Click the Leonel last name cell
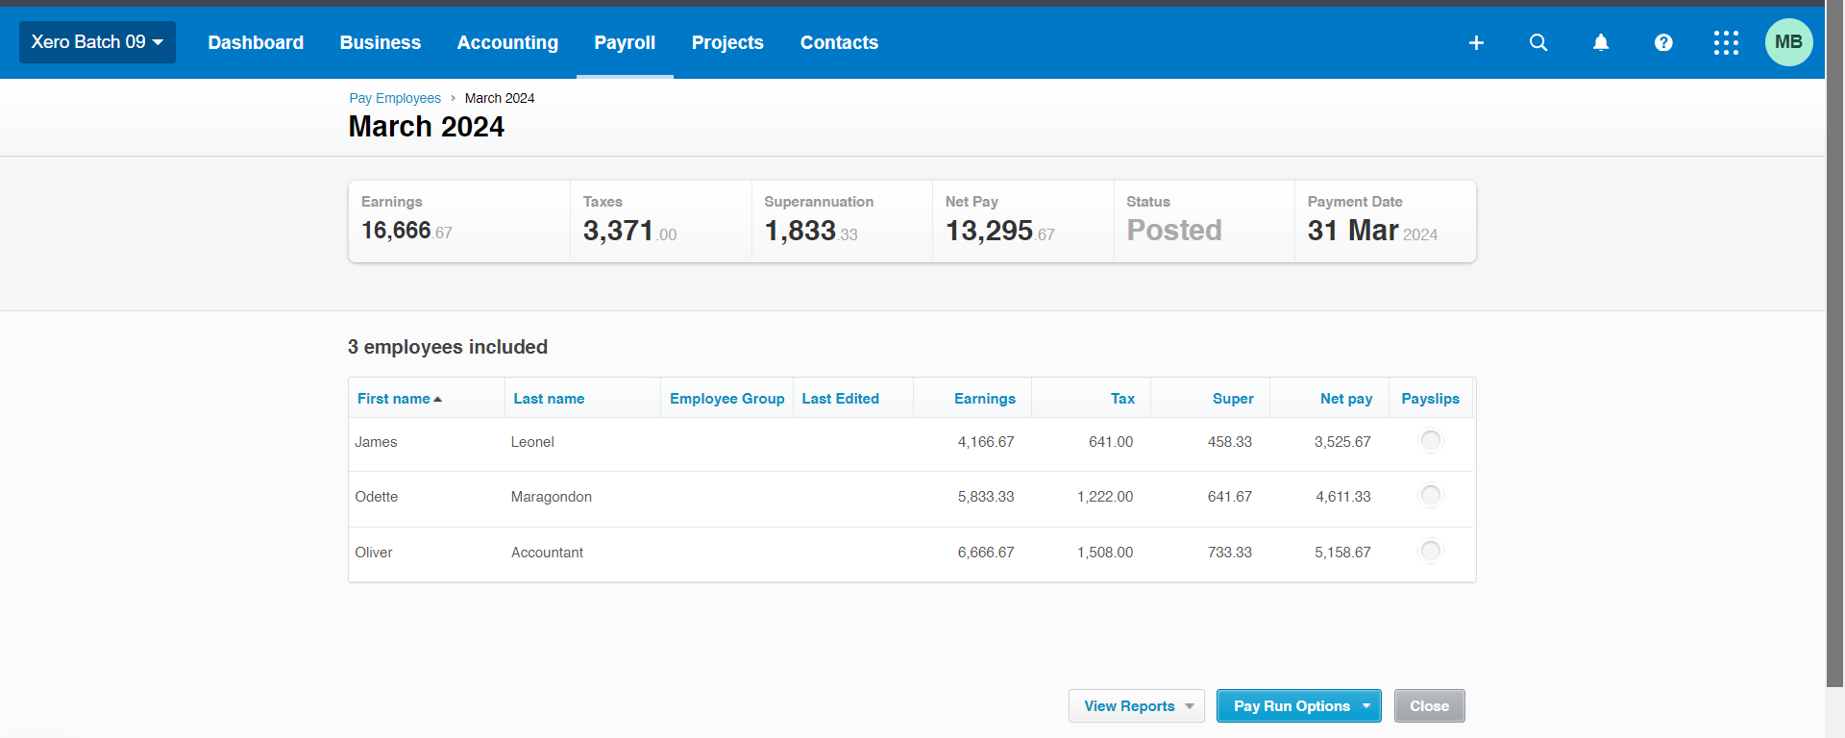The height and width of the screenshot is (738, 1845). pyautogui.click(x=532, y=442)
